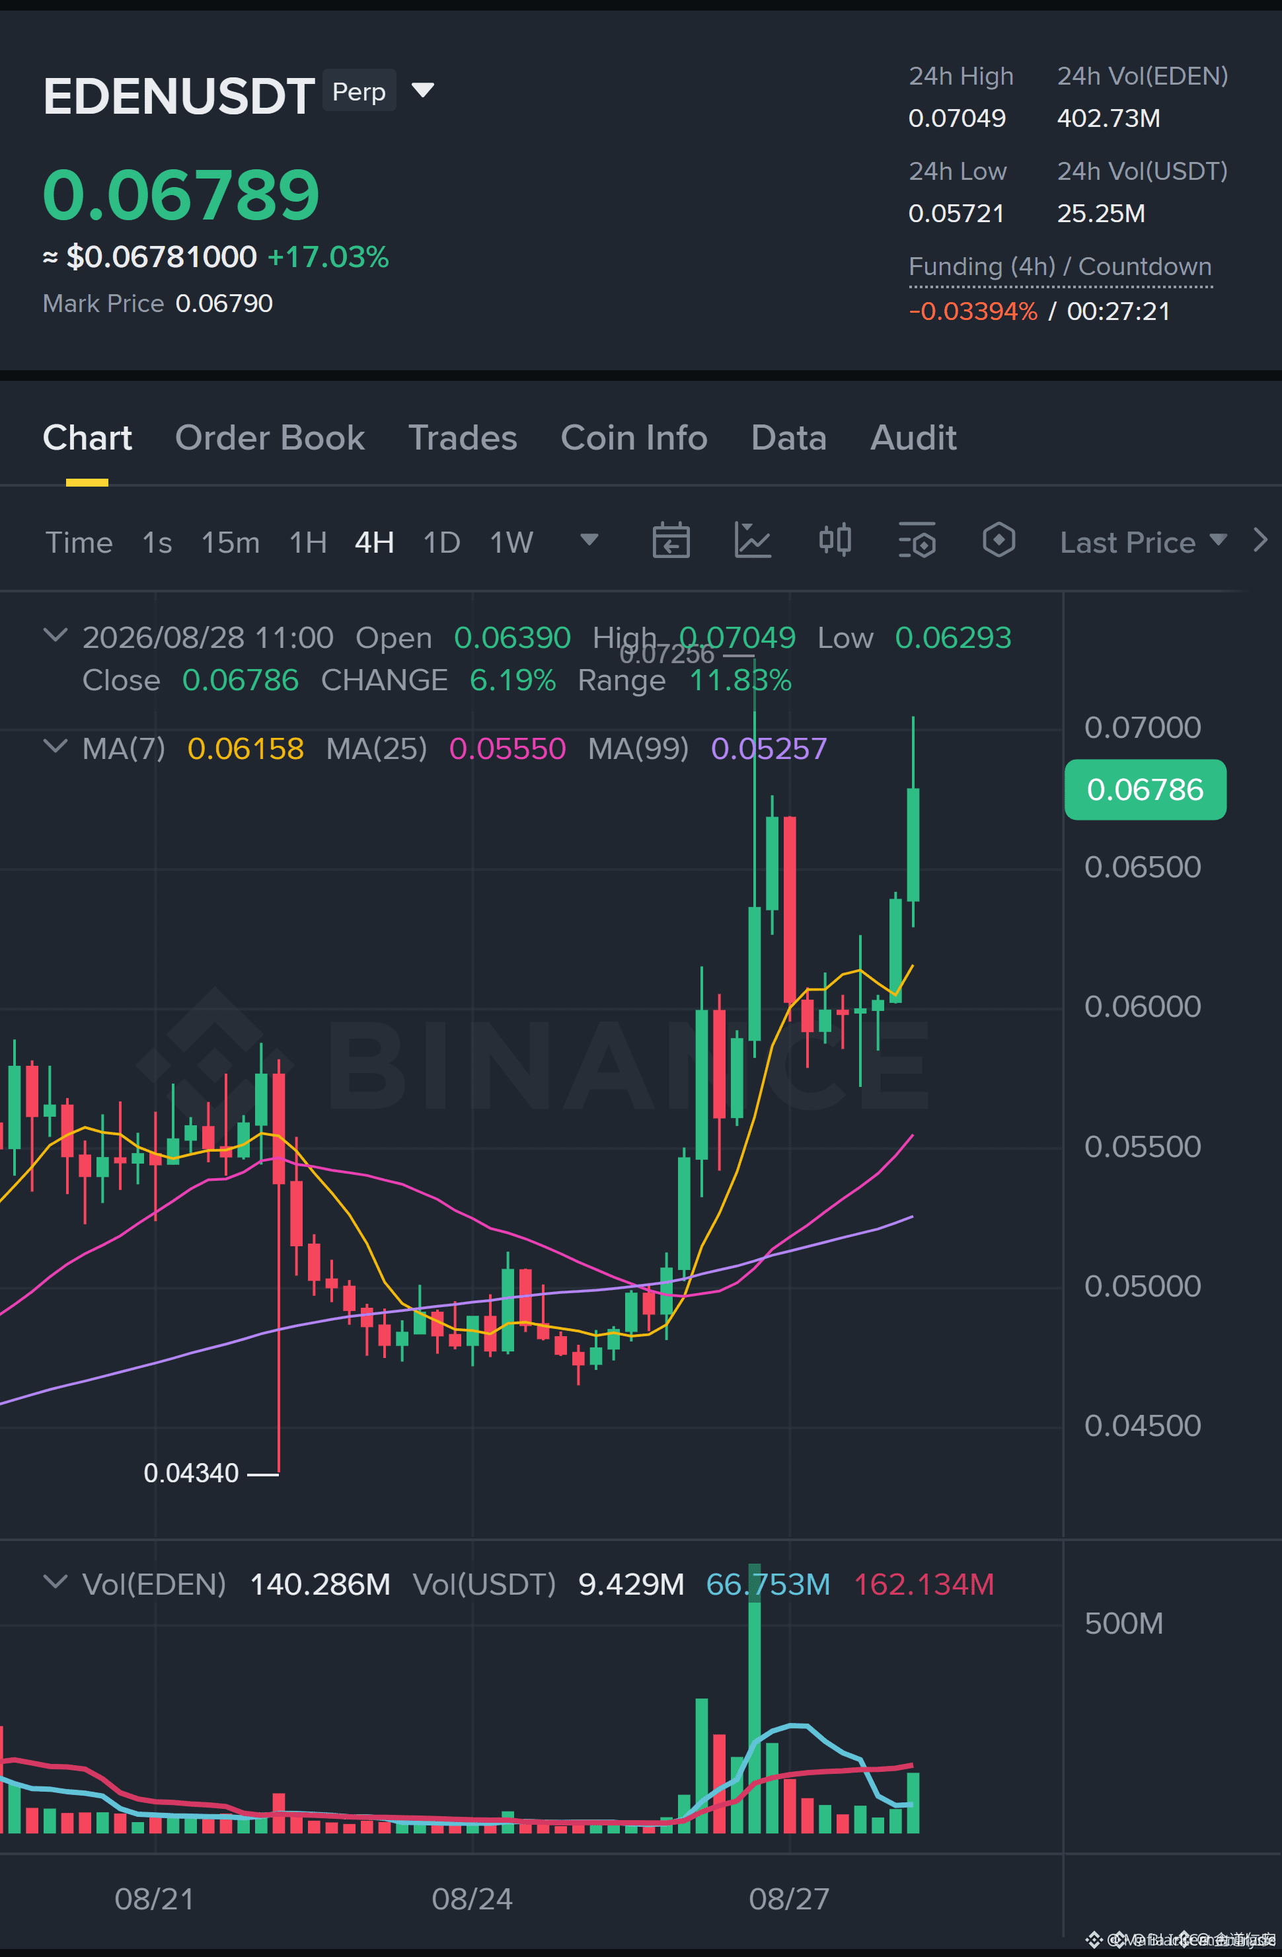Switch to the Order Book tab

tap(270, 438)
